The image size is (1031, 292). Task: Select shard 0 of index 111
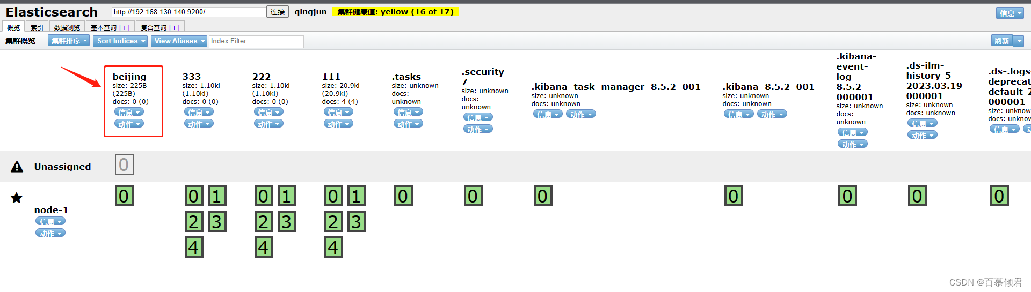click(x=333, y=196)
